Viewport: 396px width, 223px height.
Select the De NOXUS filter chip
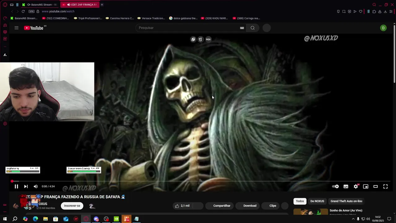[317, 201]
